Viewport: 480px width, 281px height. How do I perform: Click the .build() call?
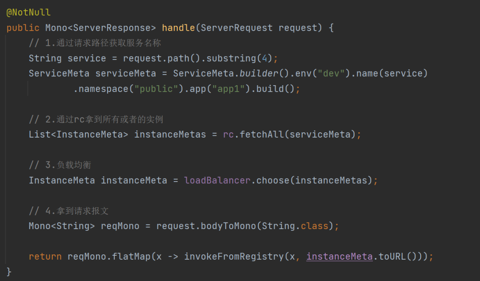273,89
